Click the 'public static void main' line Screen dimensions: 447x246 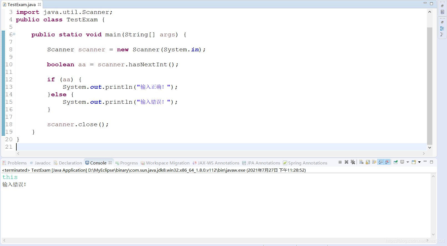pos(109,35)
